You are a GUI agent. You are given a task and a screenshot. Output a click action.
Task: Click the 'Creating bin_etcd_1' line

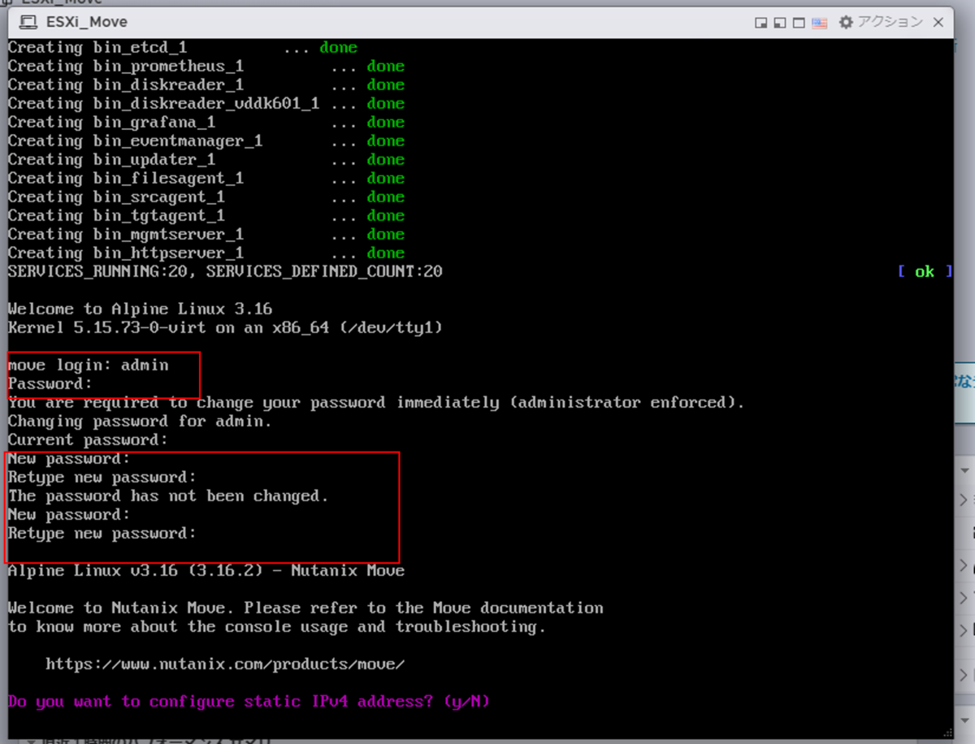click(183, 47)
